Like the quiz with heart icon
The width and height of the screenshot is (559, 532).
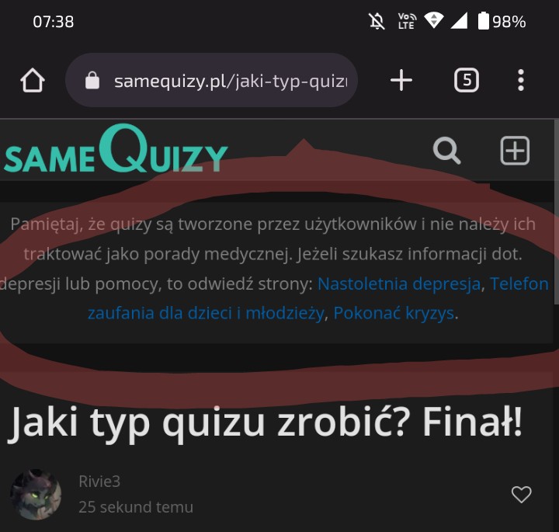521,494
